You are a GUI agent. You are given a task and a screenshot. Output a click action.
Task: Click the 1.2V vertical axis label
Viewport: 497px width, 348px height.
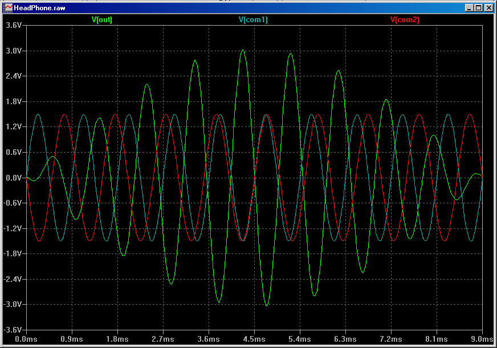14,126
